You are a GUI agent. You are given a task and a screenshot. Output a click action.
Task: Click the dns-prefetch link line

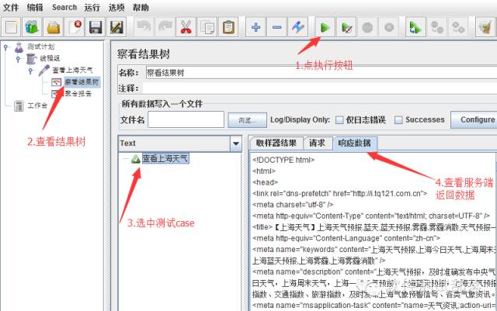(x=340, y=194)
